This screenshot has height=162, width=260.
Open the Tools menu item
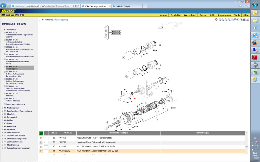click(237, 15)
